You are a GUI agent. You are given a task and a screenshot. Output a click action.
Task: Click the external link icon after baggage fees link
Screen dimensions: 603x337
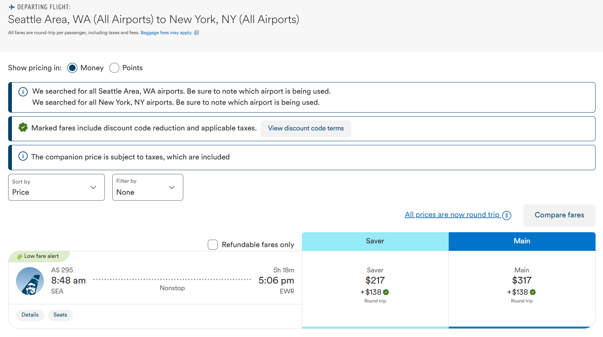point(197,33)
